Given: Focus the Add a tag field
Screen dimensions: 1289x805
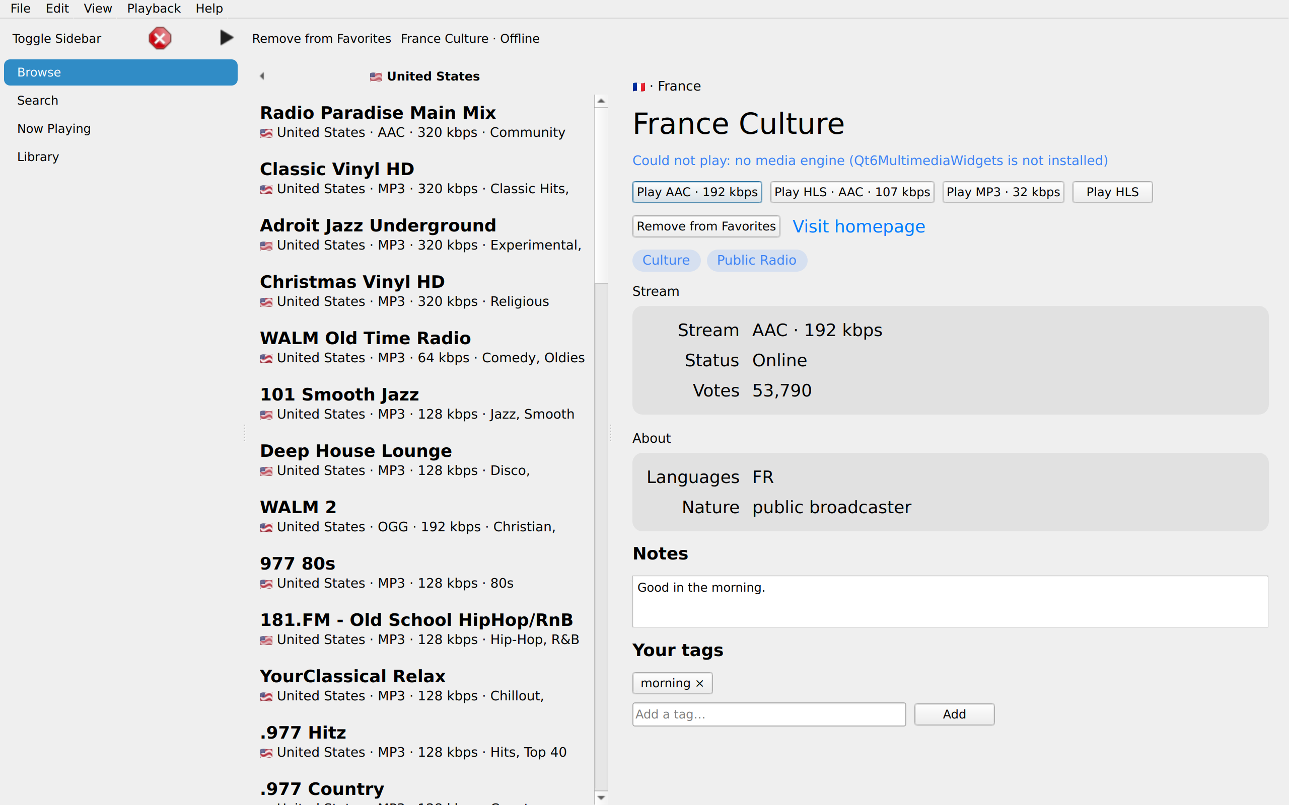Looking at the screenshot, I should click(768, 714).
